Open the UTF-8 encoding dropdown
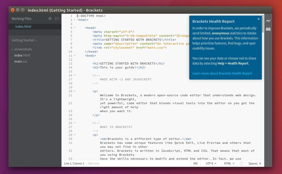This screenshot has width=282, height=174. tap(211, 163)
